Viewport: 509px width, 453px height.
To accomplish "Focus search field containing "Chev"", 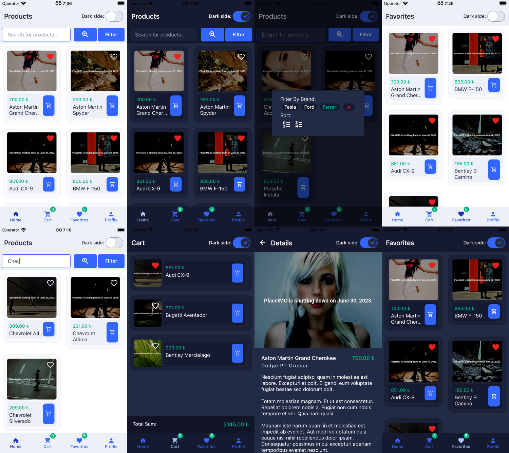I will coord(36,261).
